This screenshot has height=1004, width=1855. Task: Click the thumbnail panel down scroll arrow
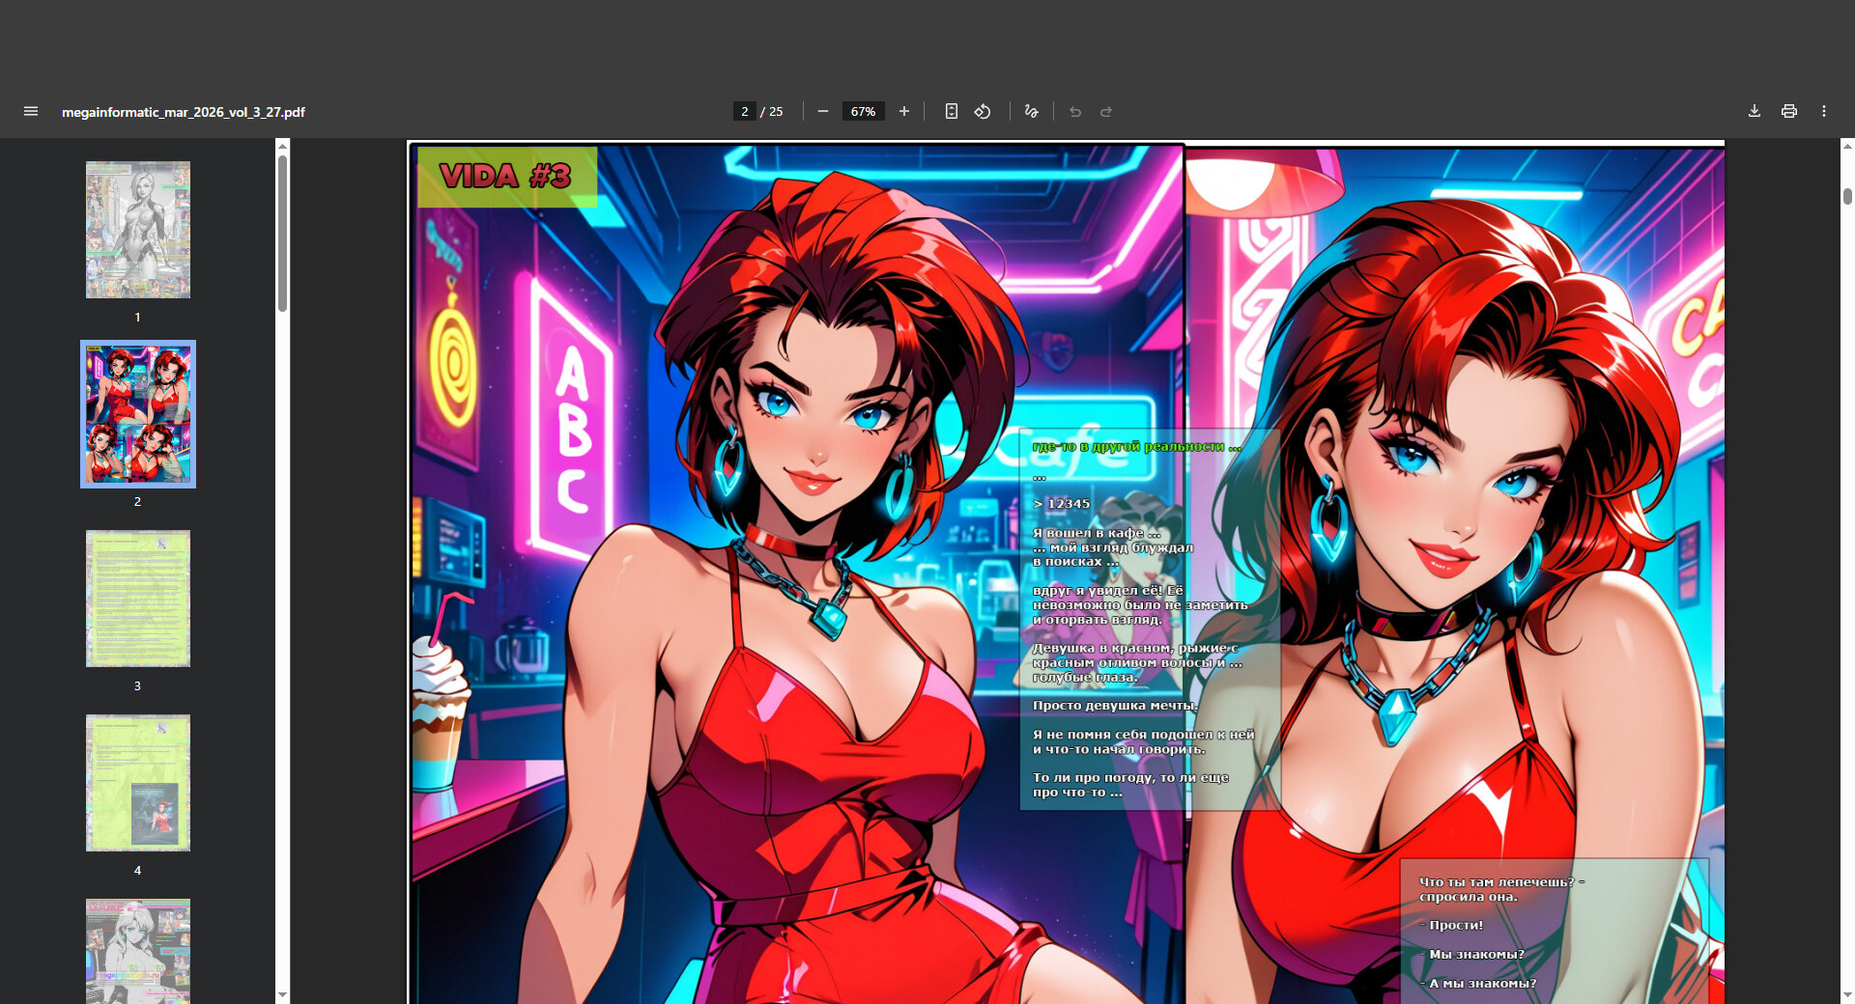coord(282,994)
